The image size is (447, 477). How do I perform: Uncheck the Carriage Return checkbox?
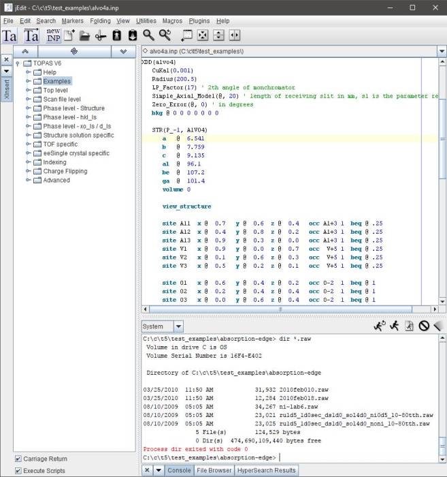click(18, 459)
